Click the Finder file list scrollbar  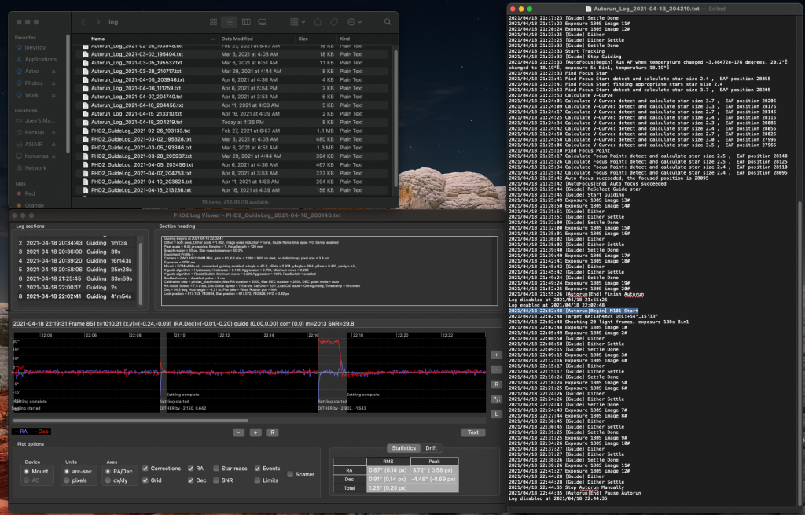[x=395, y=118]
